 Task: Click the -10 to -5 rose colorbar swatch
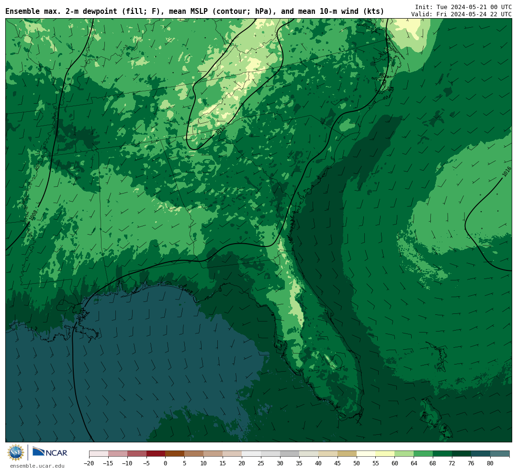click(x=136, y=454)
